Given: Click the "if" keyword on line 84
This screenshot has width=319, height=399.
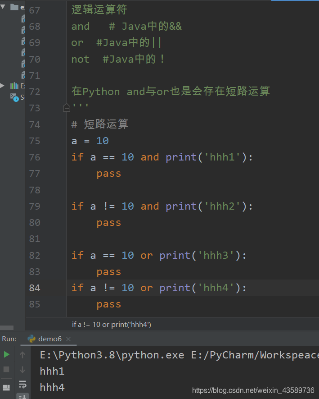Looking at the screenshot, I should click(77, 288).
